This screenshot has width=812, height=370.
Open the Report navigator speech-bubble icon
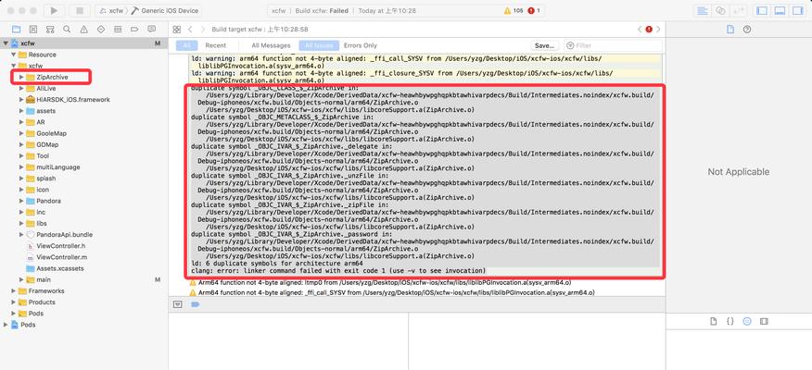pos(151,29)
